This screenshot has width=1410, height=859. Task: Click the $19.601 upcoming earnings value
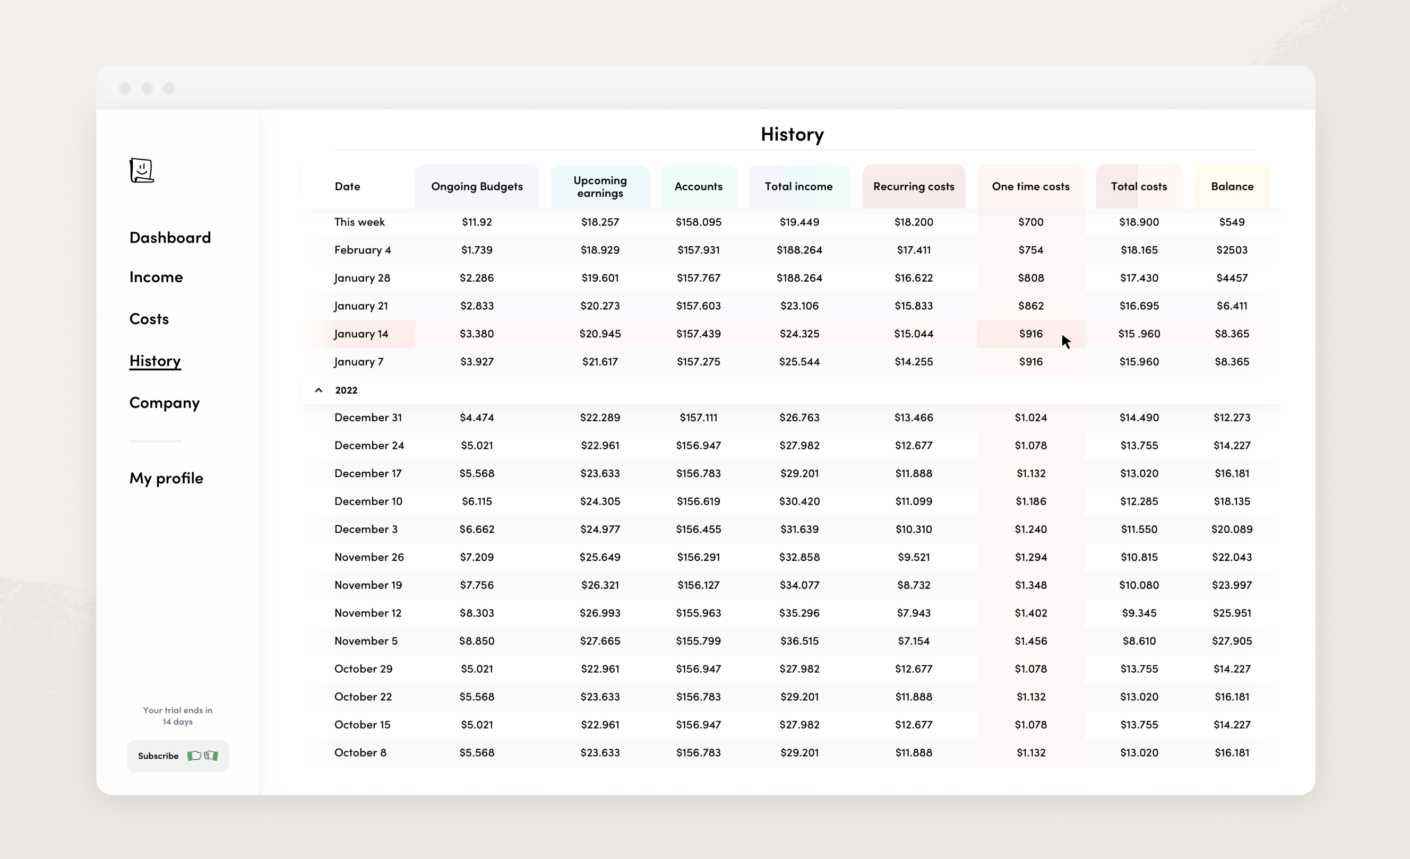[600, 278]
